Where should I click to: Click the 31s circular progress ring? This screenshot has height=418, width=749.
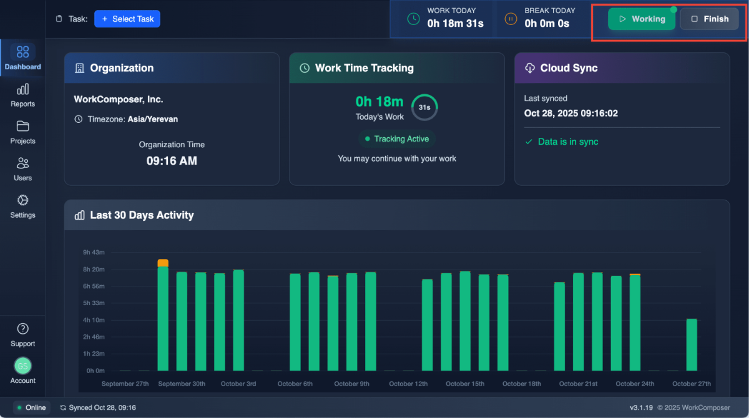tap(424, 107)
